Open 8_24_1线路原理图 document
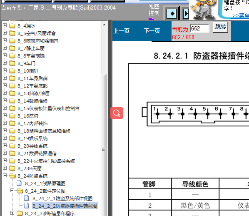Image resolution: width=249 pixels, height=216 pixels. (45, 183)
